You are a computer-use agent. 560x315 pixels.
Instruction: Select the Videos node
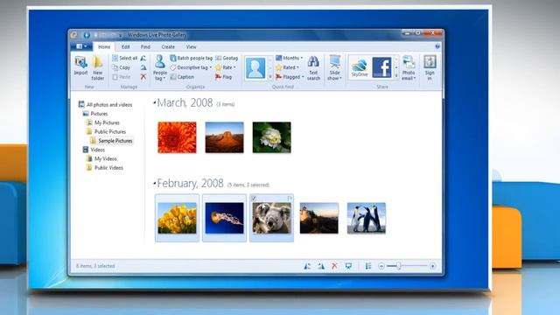coord(94,150)
